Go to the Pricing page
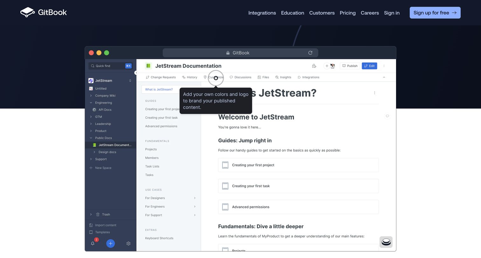The width and height of the screenshot is (481, 258). pos(348,13)
